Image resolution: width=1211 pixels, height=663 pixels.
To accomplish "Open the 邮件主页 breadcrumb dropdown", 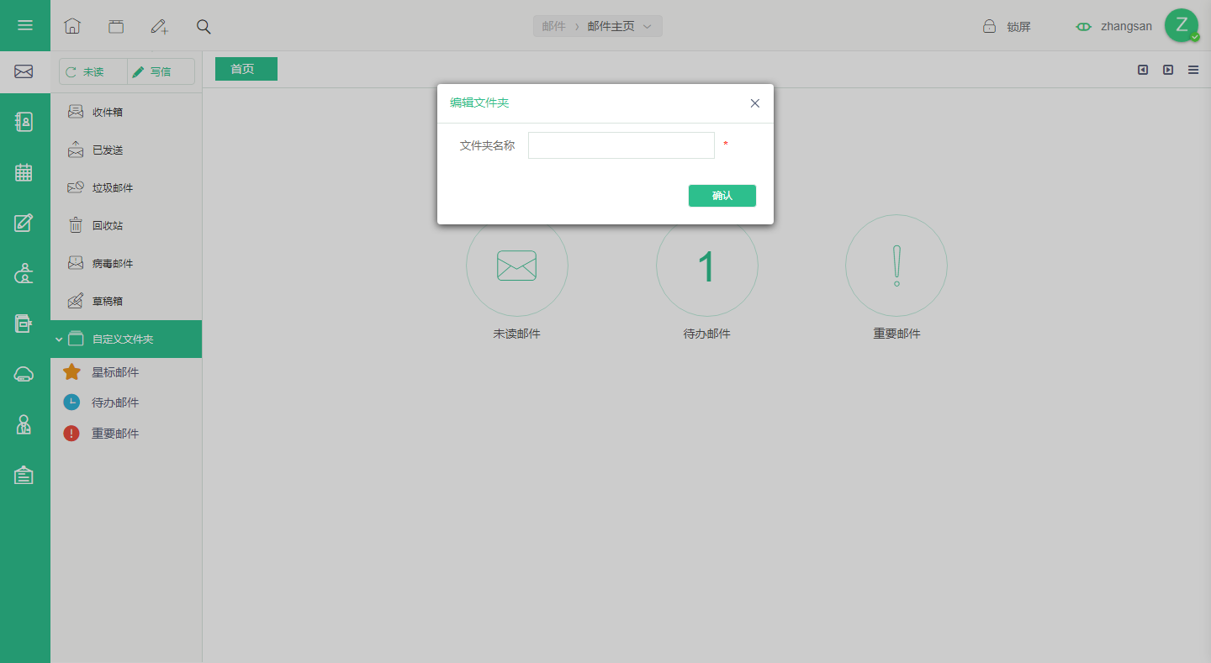I will [x=619, y=26].
